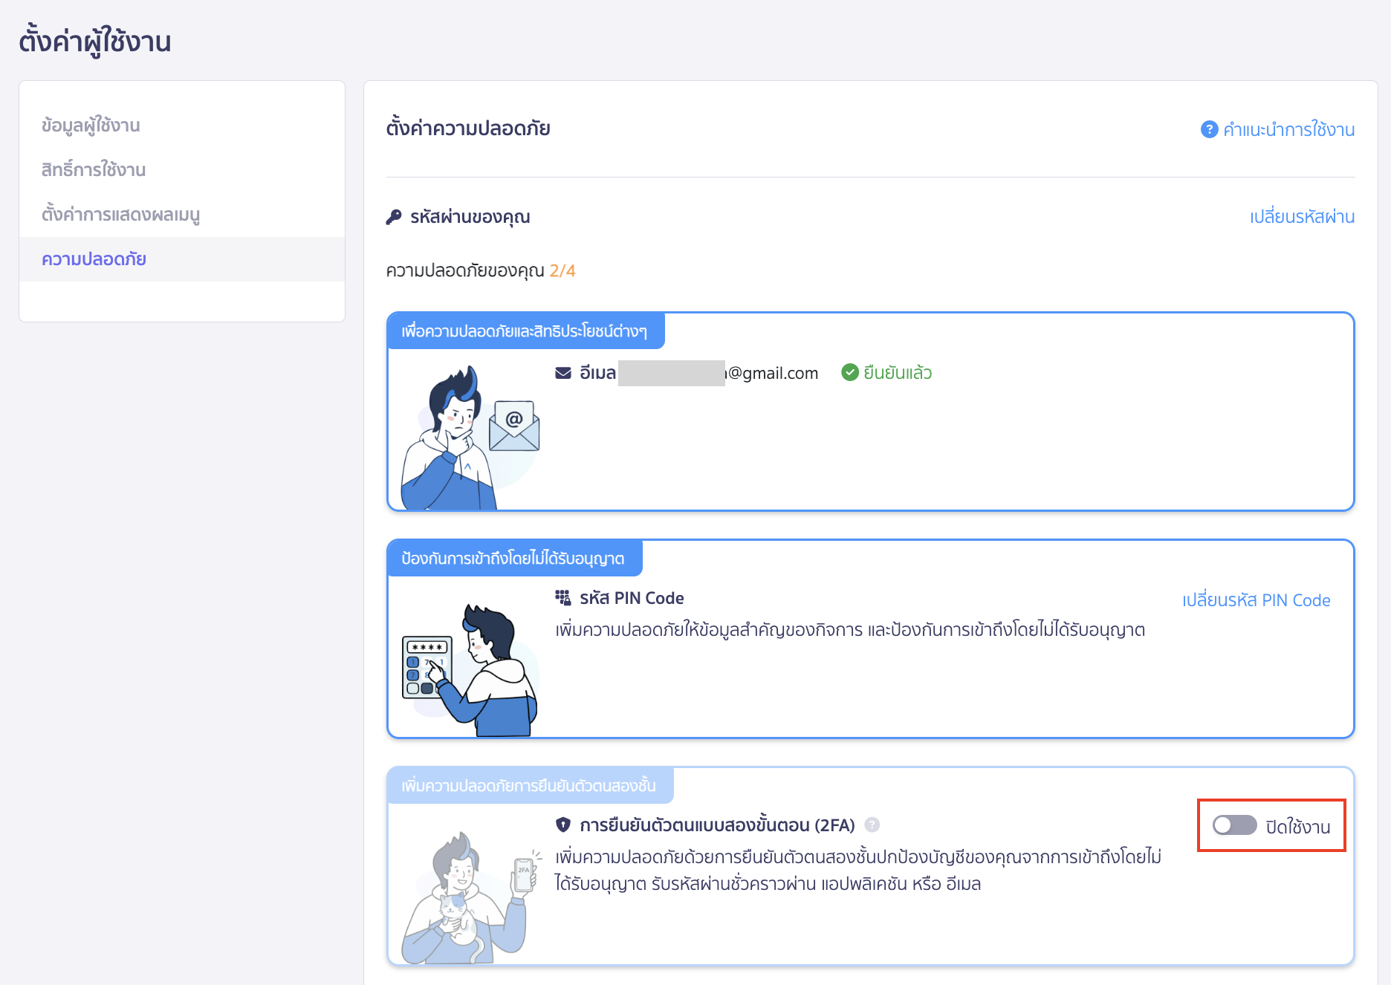Click the PIN keypad icon beside รหัส PIN Code

pyautogui.click(x=562, y=596)
